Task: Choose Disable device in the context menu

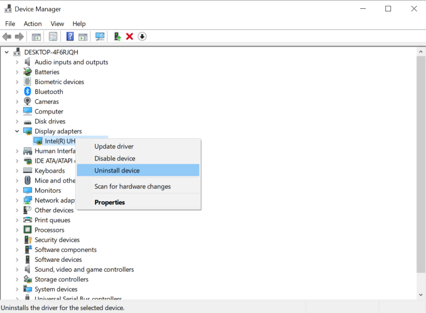Action: (x=114, y=159)
